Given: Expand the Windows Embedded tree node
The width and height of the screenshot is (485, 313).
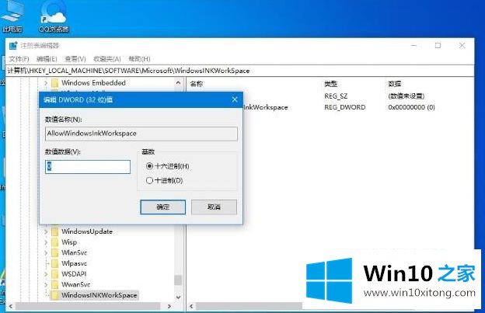Looking at the screenshot, I should (46, 83).
